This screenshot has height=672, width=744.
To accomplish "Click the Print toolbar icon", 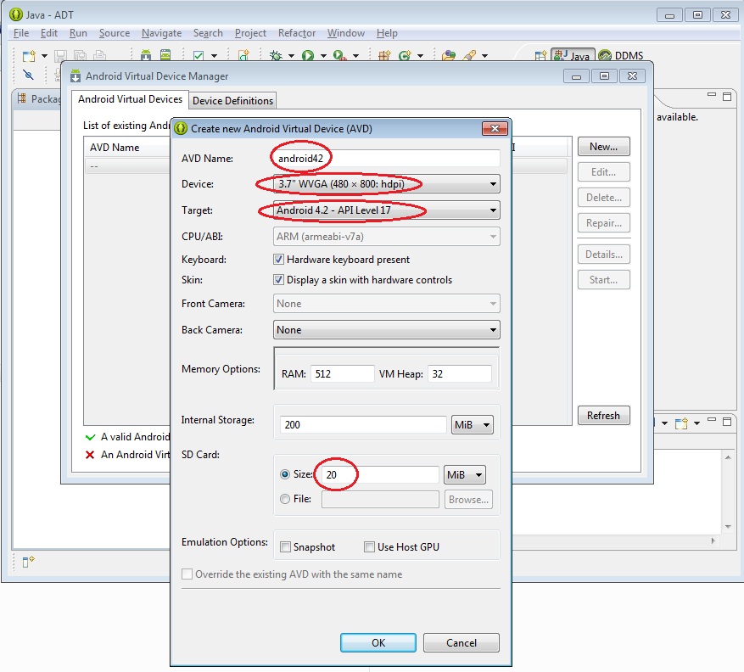I will pos(99,55).
